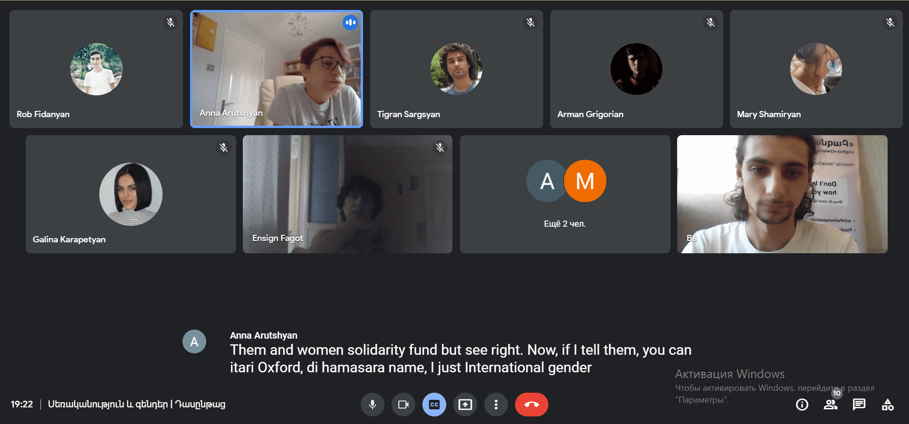Image resolution: width=909 pixels, height=424 pixels.
Task: Disable closed captions with CC button
Action: tap(434, 405)
